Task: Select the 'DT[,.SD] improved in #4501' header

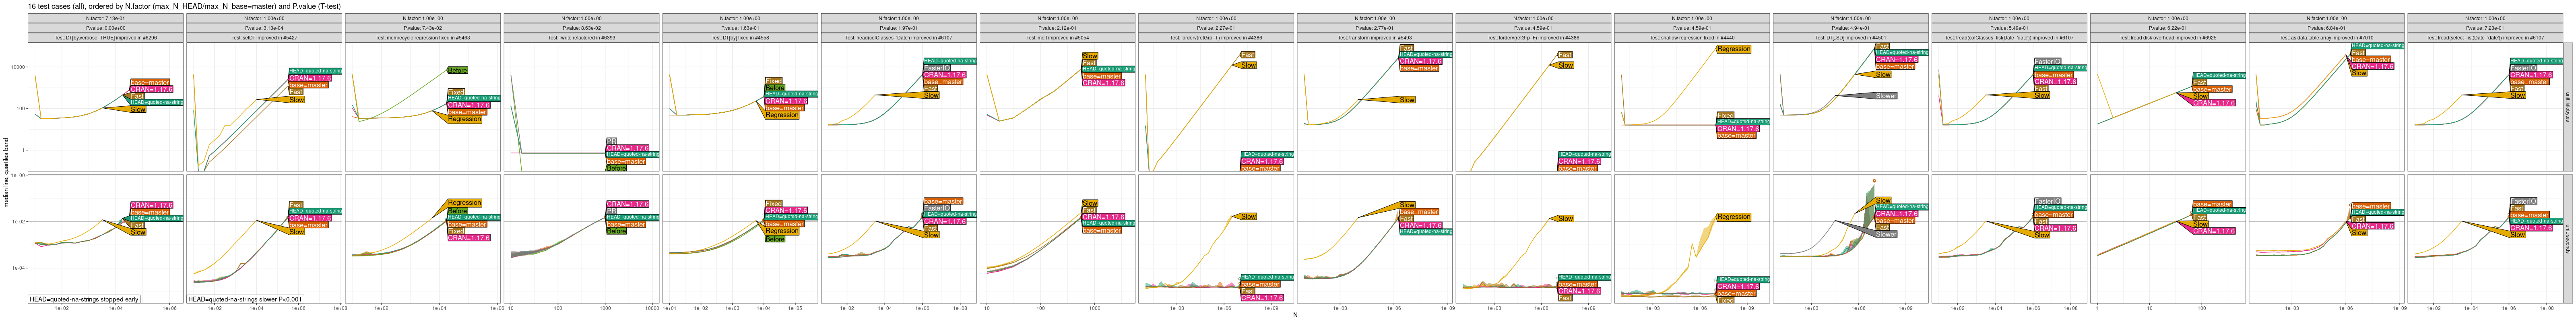Action: 1850,38
